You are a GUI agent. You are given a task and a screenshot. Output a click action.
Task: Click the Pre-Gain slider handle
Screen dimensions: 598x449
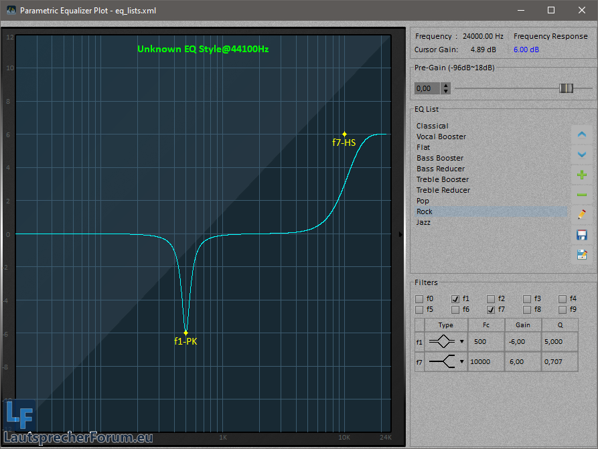(x=567, y=88)
